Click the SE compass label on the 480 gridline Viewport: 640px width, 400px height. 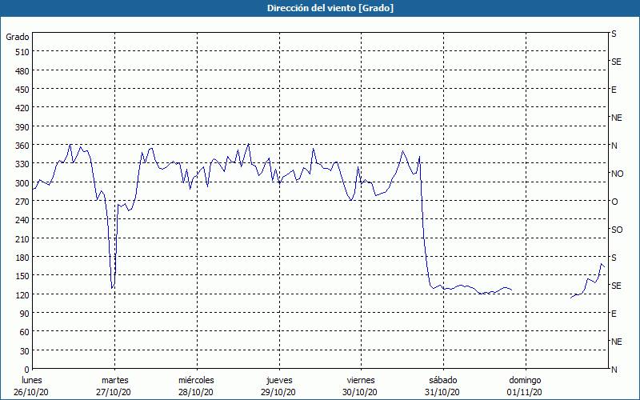[x=616, y=62]
